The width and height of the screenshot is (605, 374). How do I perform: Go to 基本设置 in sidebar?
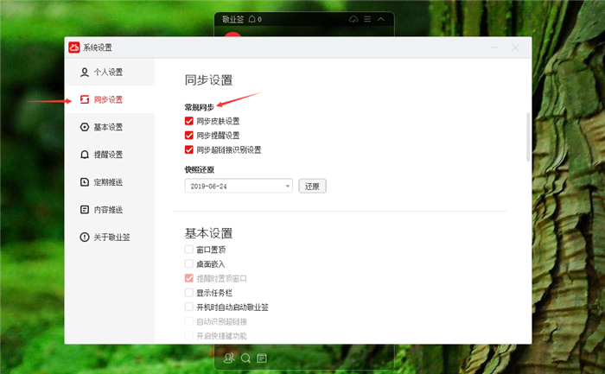110,127
